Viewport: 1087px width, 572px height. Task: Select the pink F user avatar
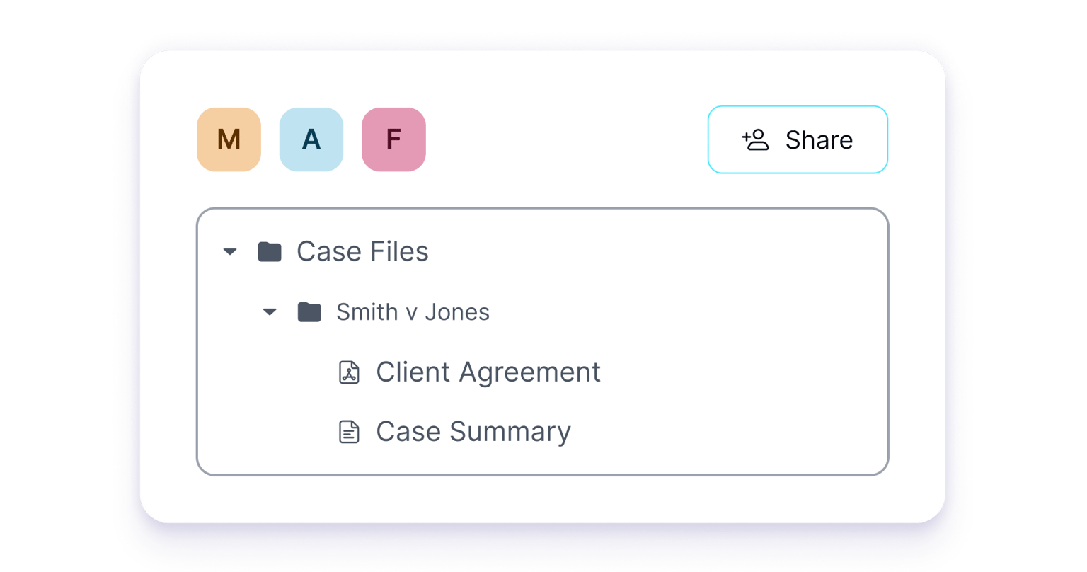click(393, 139)
